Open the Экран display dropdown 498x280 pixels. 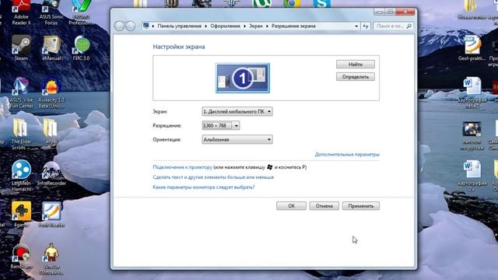(x=237, y=111)
